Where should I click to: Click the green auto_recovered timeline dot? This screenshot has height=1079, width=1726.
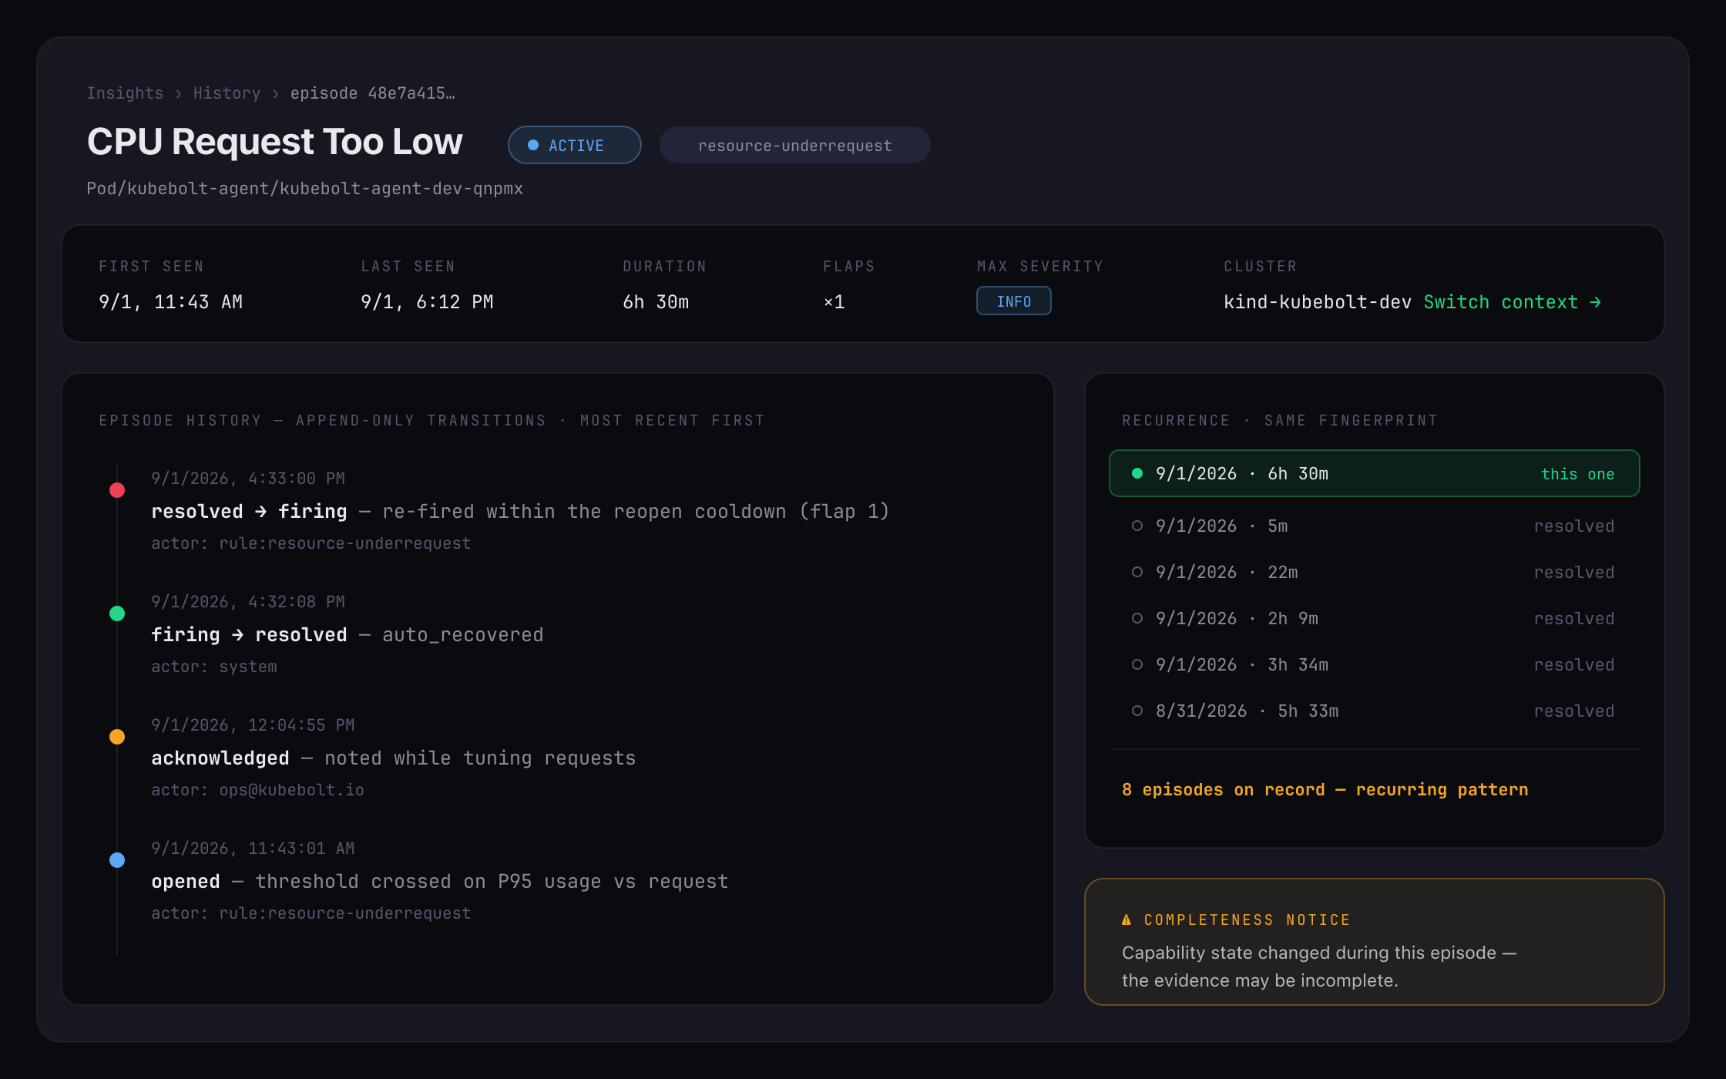pyautogui.click(x=117, y=613)
